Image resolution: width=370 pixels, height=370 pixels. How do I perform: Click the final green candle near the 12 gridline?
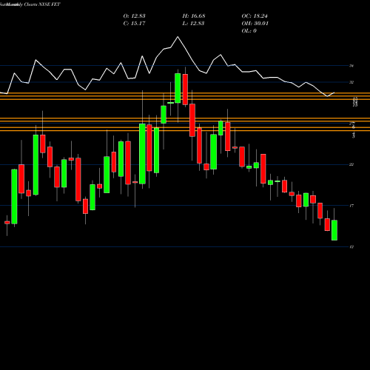click(334, 230)
